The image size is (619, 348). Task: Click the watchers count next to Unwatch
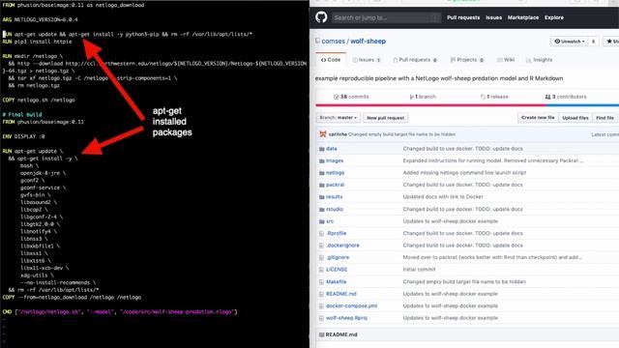593,41
